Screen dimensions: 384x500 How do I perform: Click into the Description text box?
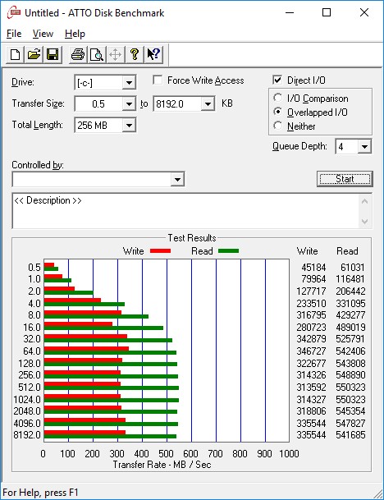tap(185, 211)
